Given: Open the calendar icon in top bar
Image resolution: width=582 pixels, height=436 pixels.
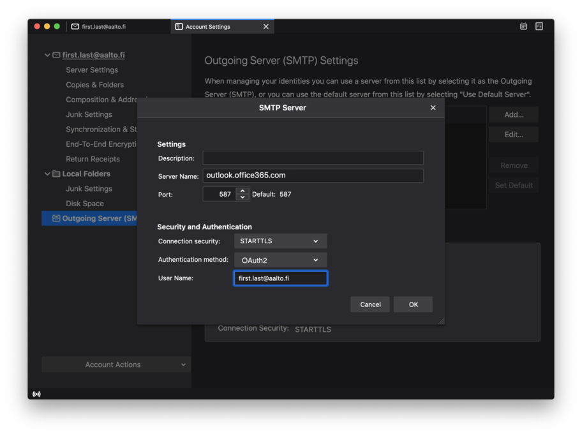Looking at the screenshot, I should [x=523, y=26].
